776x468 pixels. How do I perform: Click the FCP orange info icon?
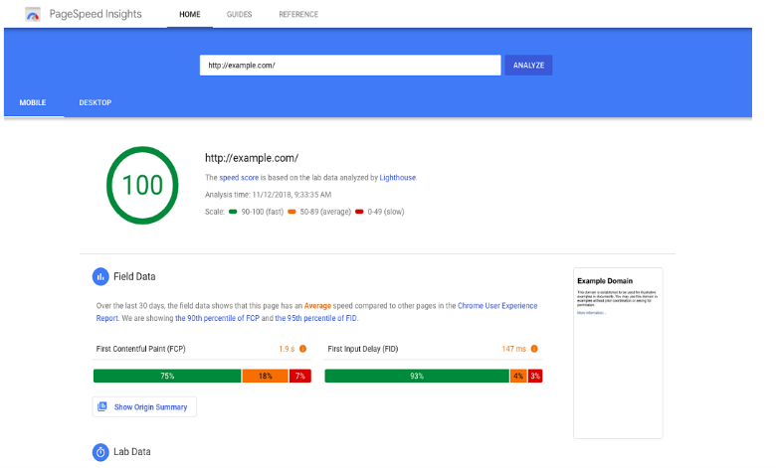click(x=302, y=349)
